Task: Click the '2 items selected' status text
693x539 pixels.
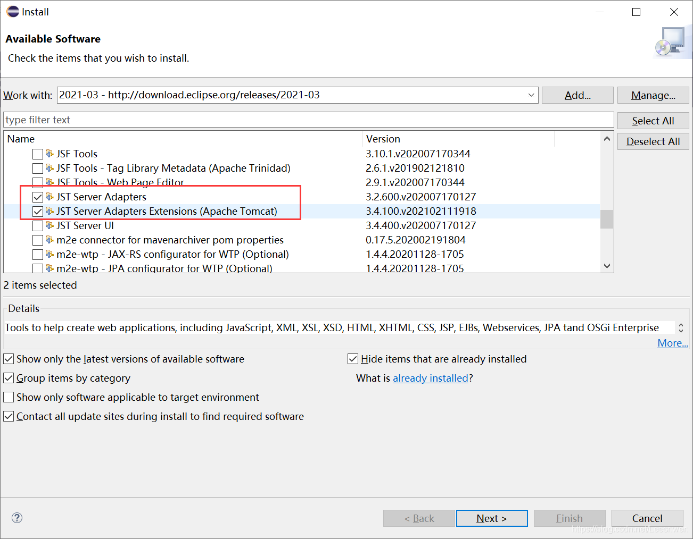Action: click(40, 285)
